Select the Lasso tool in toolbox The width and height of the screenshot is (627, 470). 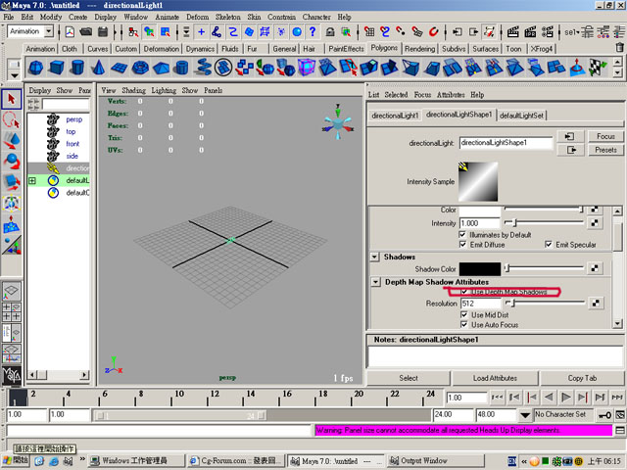tap(11, 119)
